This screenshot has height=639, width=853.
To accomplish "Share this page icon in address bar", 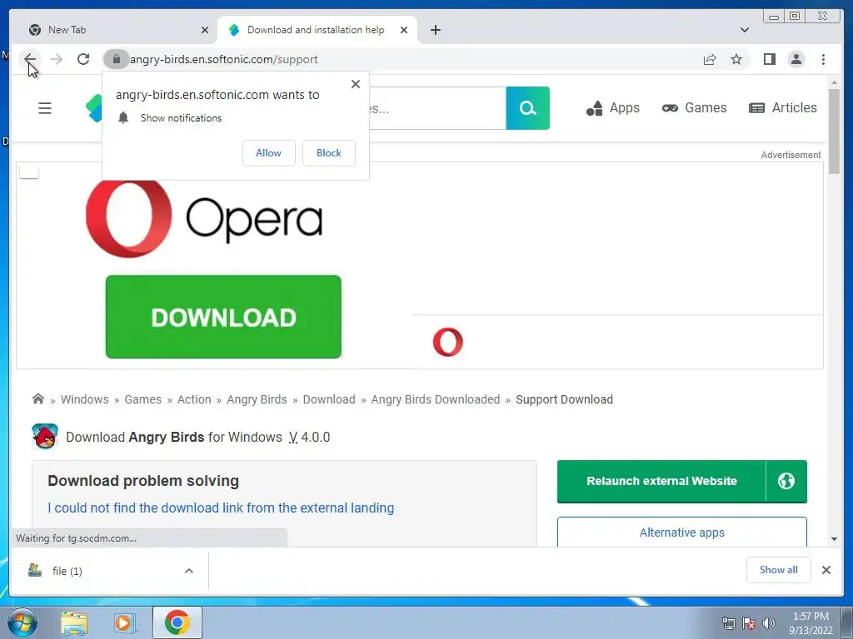I will coord(710,59).
